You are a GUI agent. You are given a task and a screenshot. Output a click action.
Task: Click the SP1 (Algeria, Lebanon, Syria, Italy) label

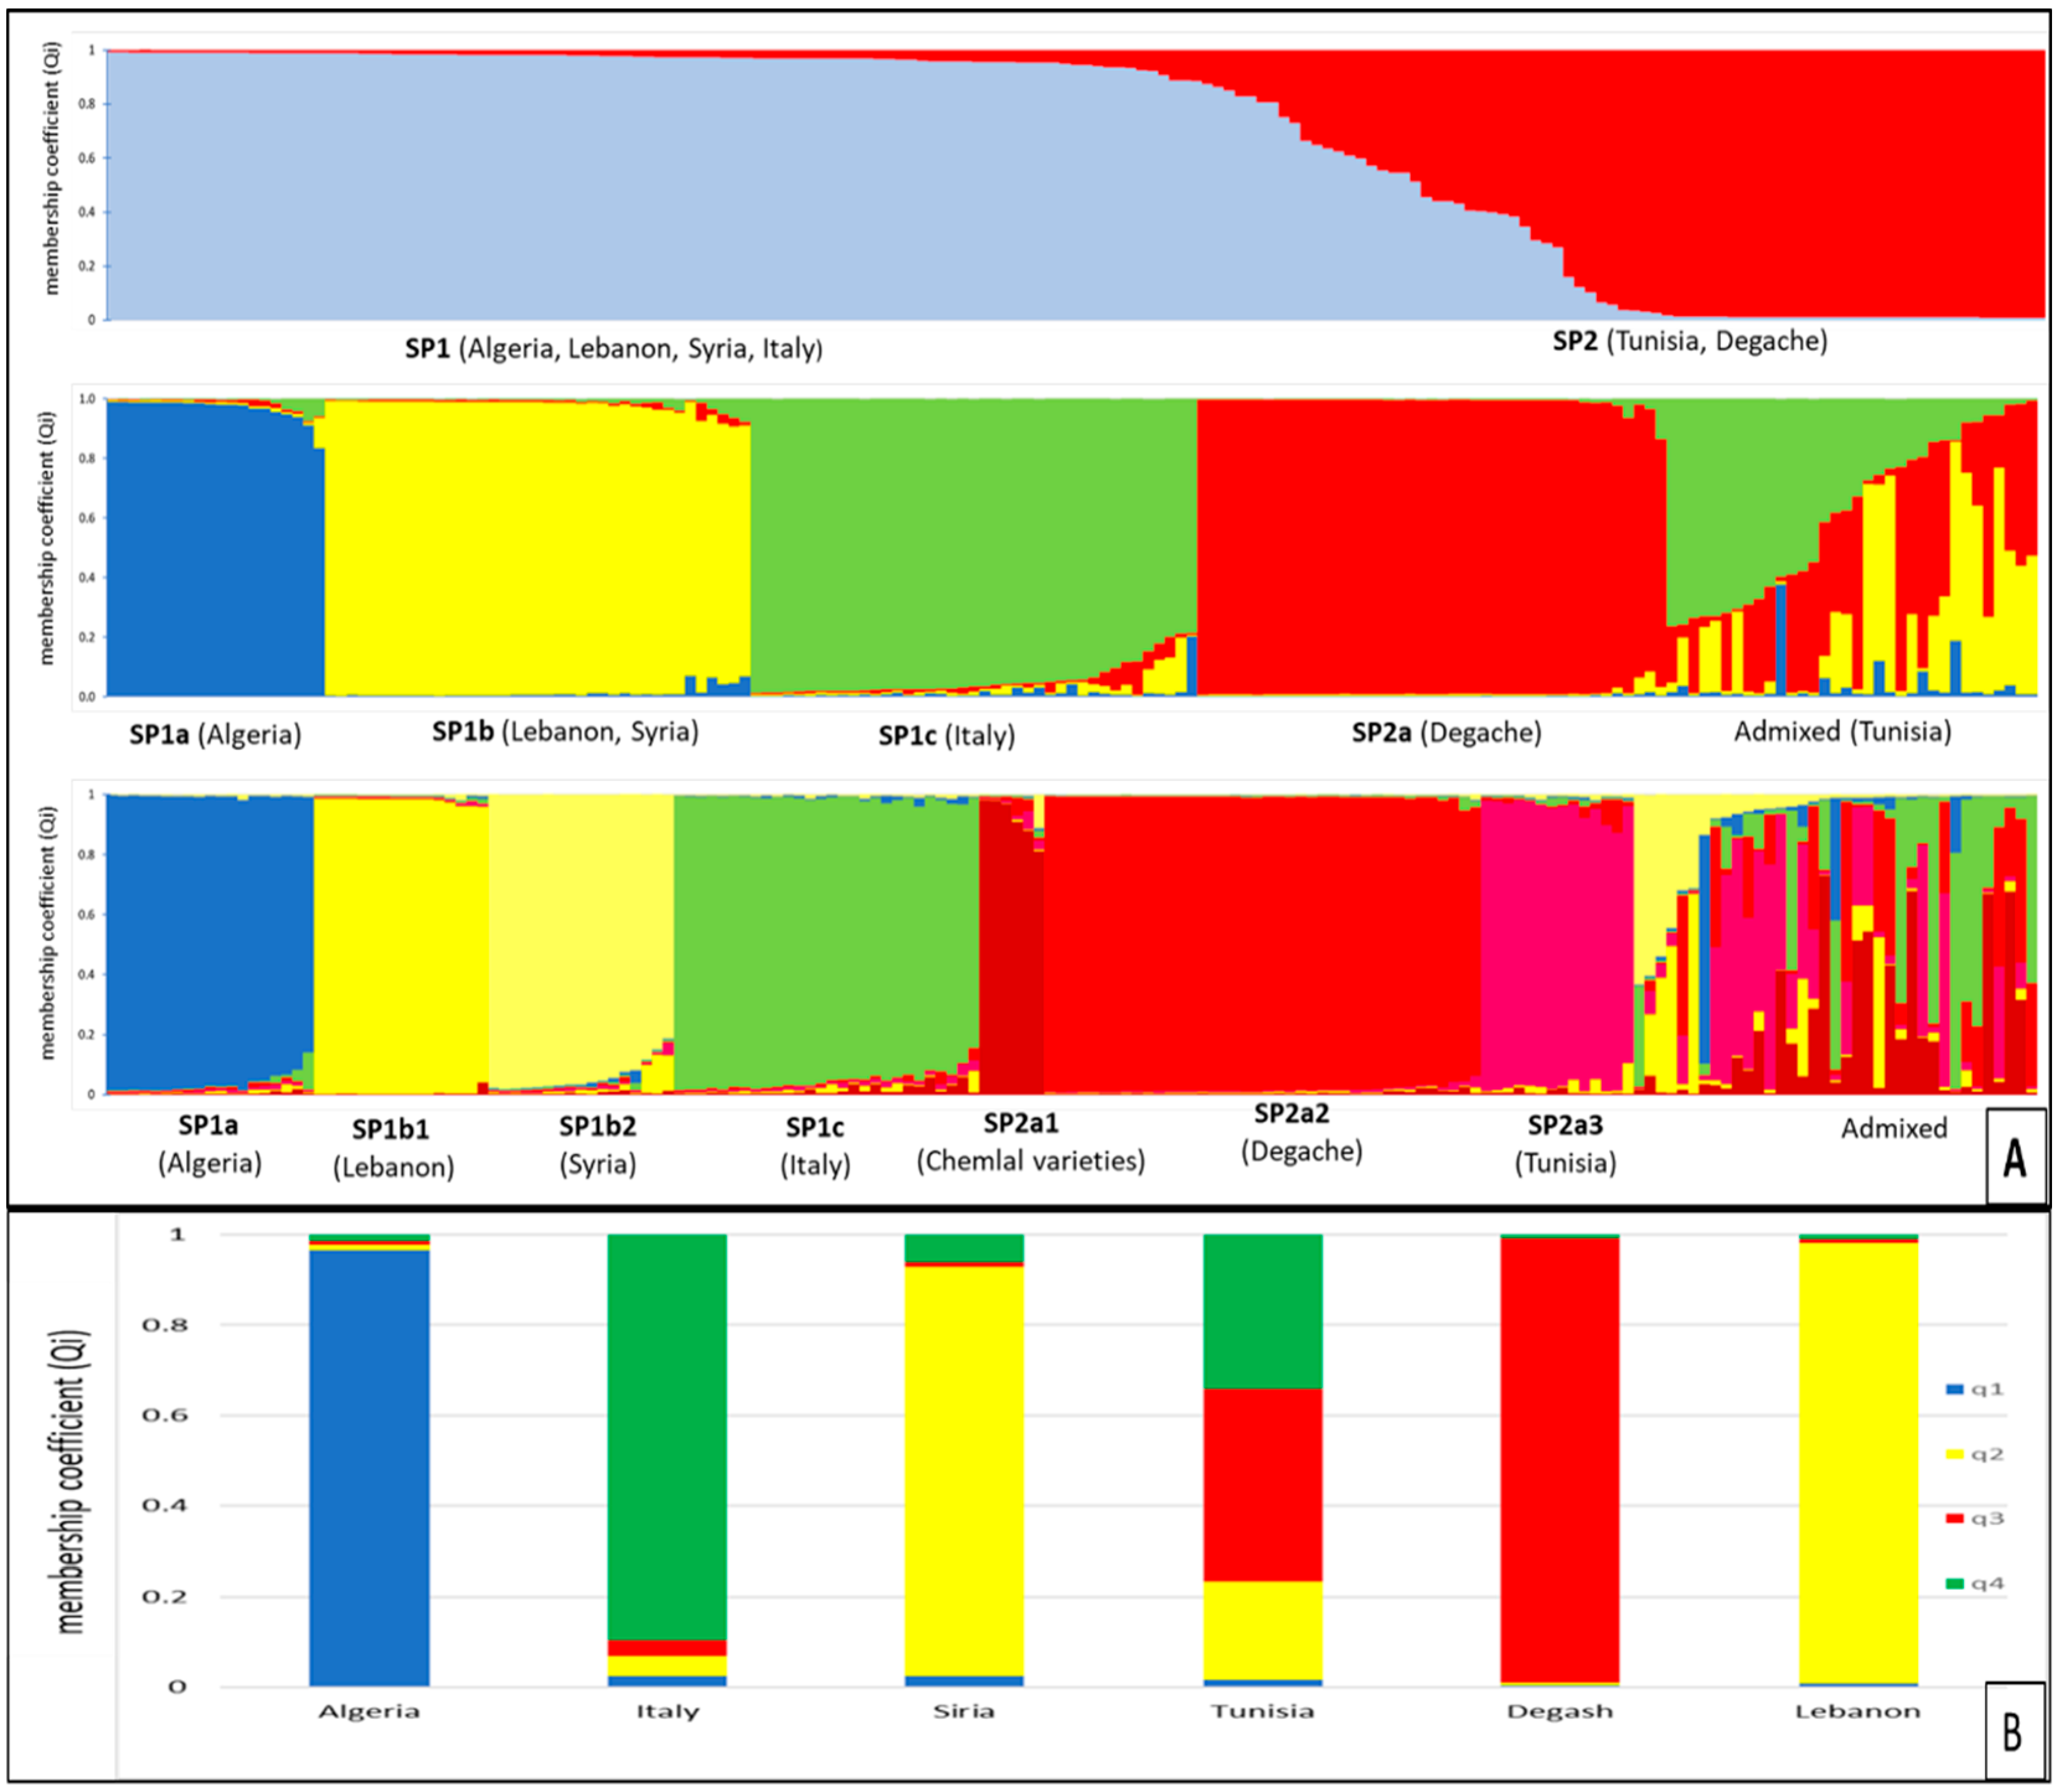click(x=613, y=349)
